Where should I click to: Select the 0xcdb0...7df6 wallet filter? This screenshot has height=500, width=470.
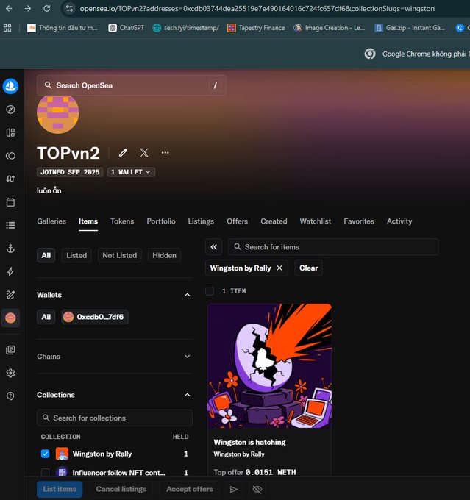pos(95,317)
